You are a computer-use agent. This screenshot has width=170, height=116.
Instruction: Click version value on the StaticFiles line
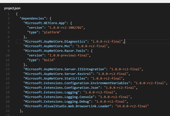tap(107, 78)
